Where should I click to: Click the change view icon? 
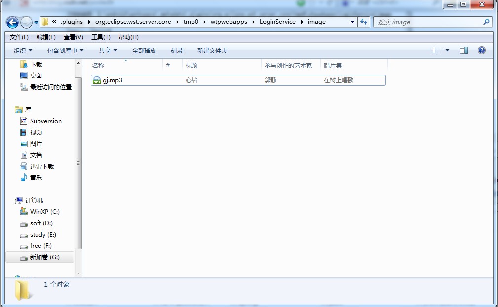point(437,50)
